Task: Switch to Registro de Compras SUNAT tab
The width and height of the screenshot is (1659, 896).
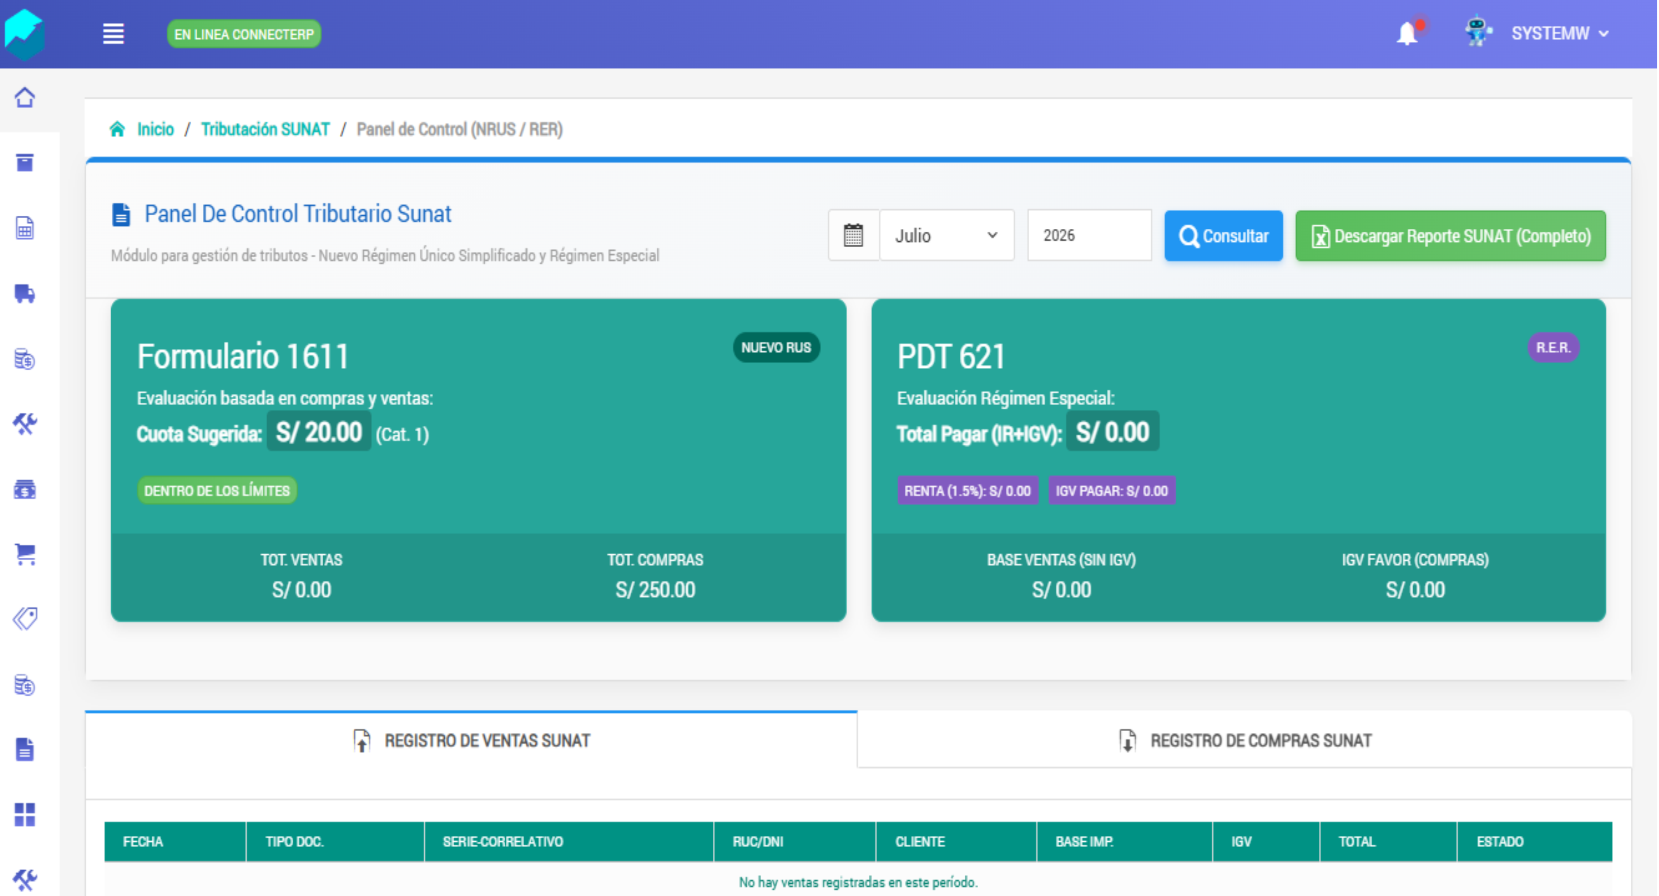Action: point(1244,740)
